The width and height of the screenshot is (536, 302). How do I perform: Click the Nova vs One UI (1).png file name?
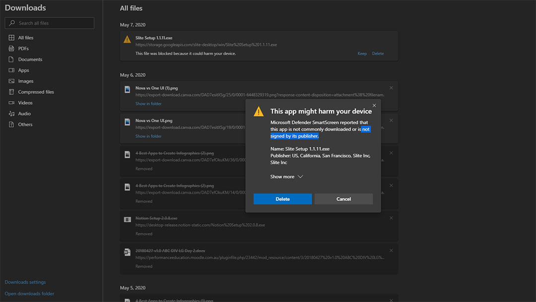[x=156, y=88]
